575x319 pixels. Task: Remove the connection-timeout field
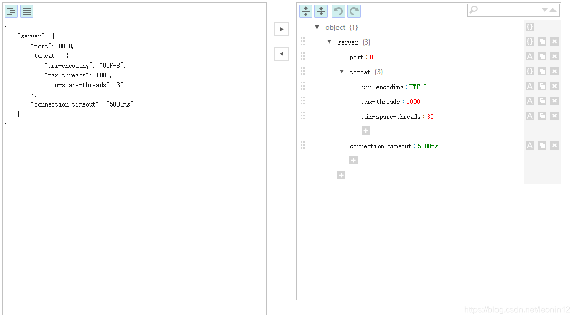554,146
